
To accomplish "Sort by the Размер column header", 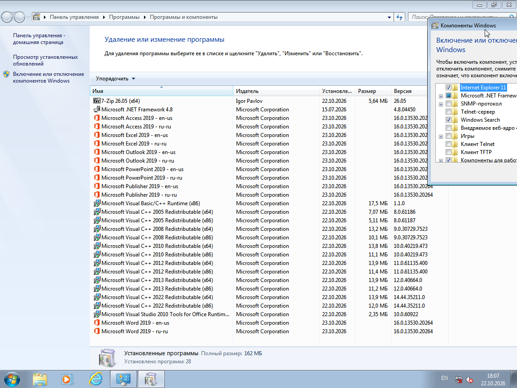I will point(373,91).
